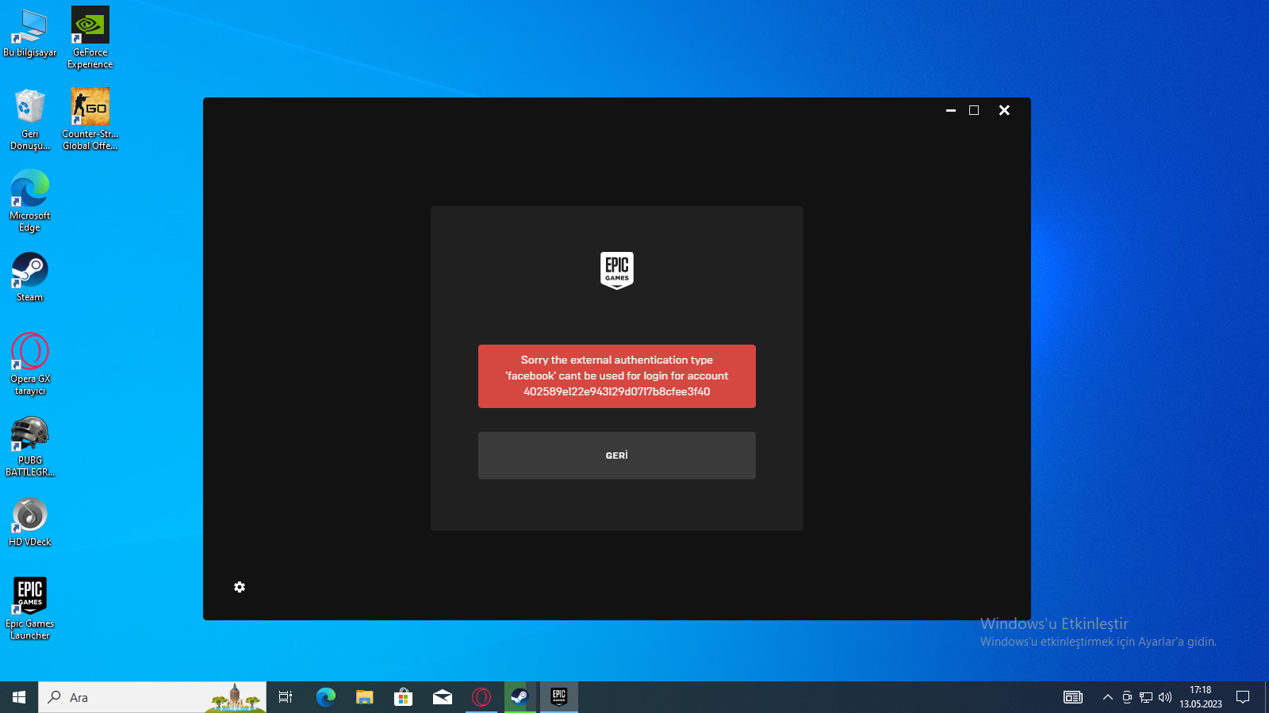Select GeForce Experience desktop shortcut
The width and height of the screenshot is (1269, 713).
click(90, 38)
